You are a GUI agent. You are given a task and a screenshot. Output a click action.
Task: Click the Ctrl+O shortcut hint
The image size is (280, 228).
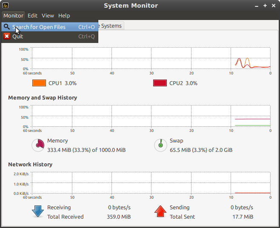(x=87, y=27)
